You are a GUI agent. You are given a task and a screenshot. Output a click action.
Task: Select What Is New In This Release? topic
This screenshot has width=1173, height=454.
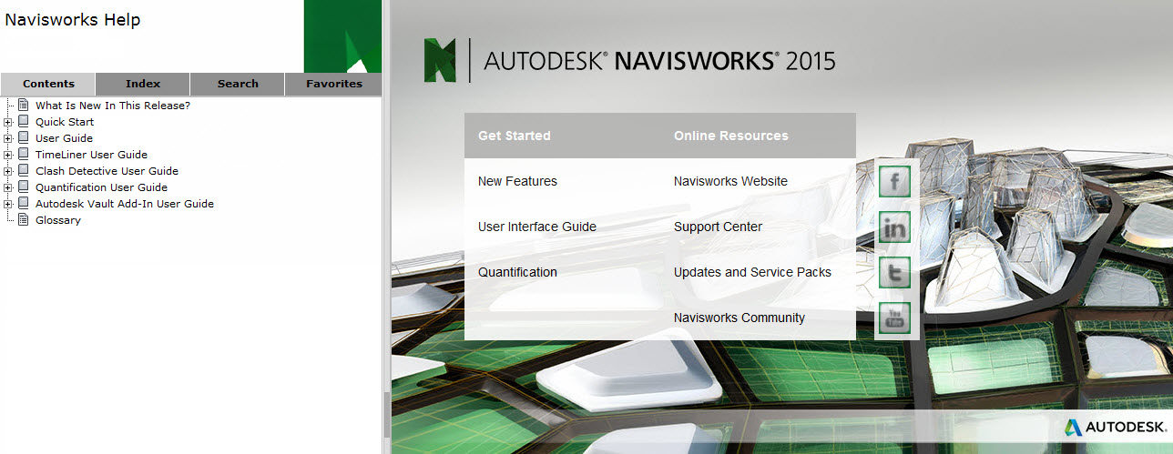113,106
